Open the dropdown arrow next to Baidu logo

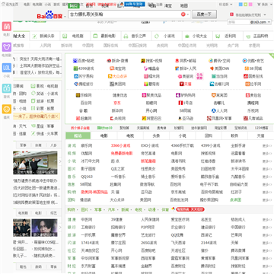(65, 17)
